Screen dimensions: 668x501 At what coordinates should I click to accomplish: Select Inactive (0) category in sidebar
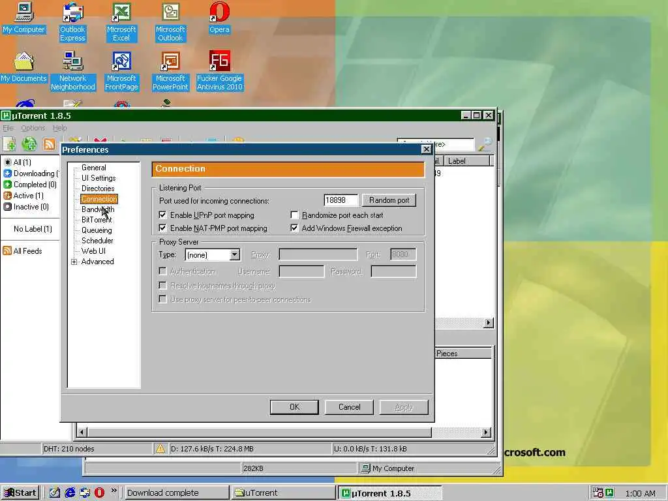tap(26, 207)
